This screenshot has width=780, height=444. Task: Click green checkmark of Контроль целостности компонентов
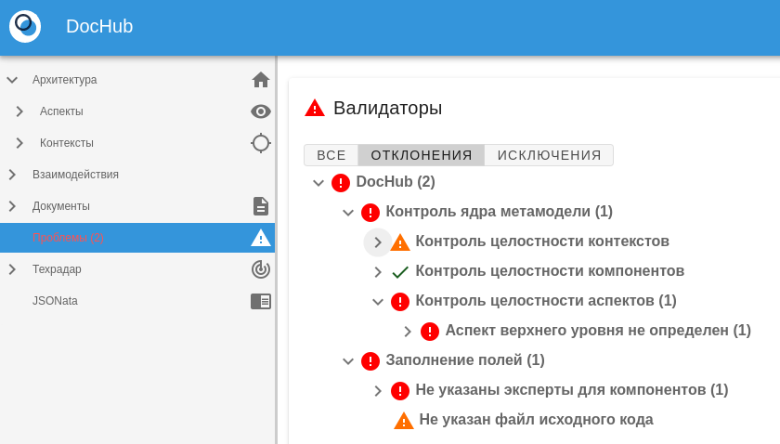pos(400,272)
